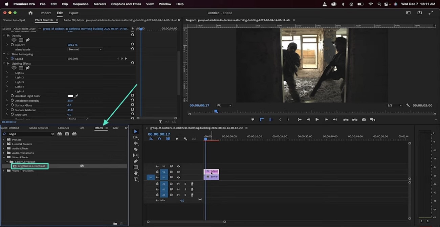This screenshot has height=227, width=440.
Task: Select the Razor tool
Action: click(136, 149)
